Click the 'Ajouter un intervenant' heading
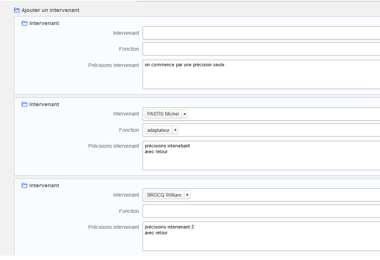Screen dimensions: 380x260 pyautogui.click(x=50, y=10)
